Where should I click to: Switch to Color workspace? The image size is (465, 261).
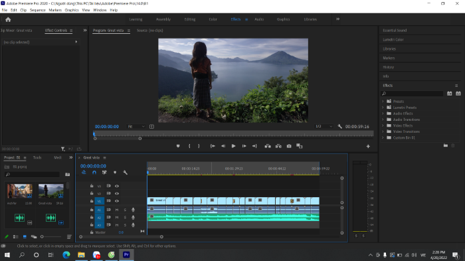tap(213, 19)
